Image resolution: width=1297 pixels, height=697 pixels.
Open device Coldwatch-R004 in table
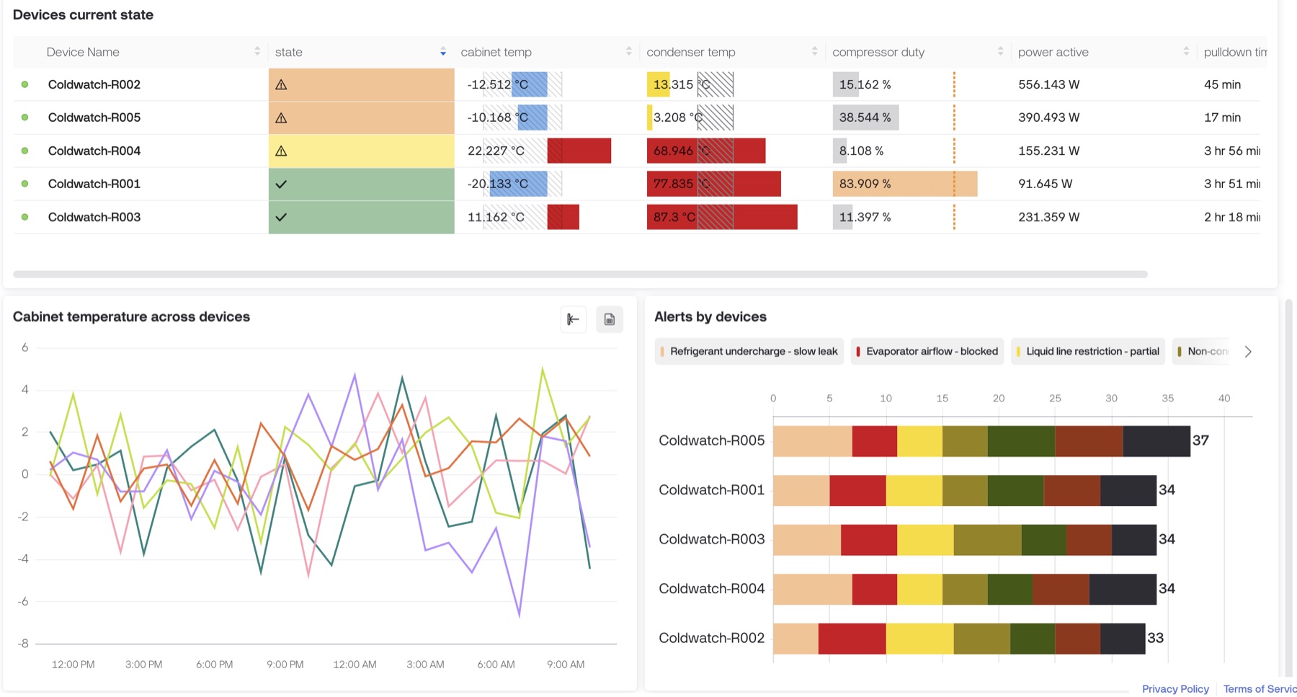94,151
